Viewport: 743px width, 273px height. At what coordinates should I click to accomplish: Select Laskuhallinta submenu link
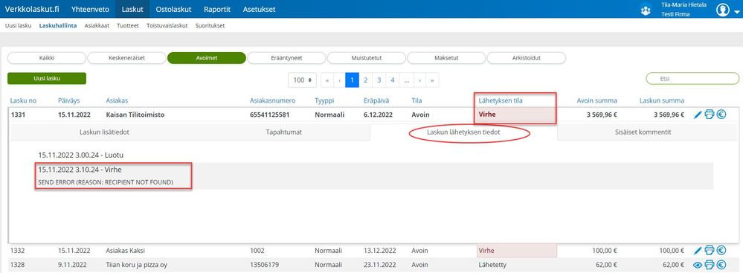(x=58, y=25)
